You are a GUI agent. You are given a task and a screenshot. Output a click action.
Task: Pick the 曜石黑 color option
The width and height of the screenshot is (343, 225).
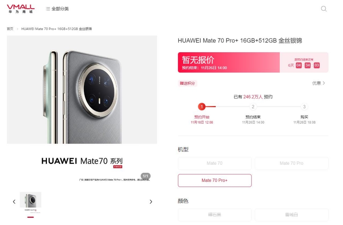click(x=215, y=215)
